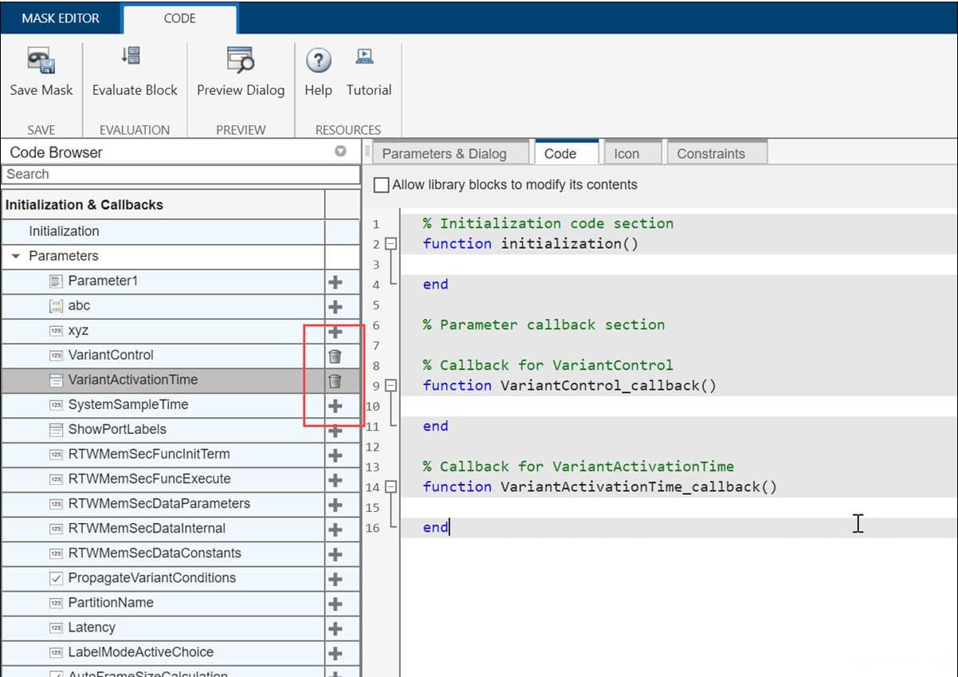This screenshot has width=958, height=677.
Task: Add callback for SystemSampleTime
Action: (336, 405)
